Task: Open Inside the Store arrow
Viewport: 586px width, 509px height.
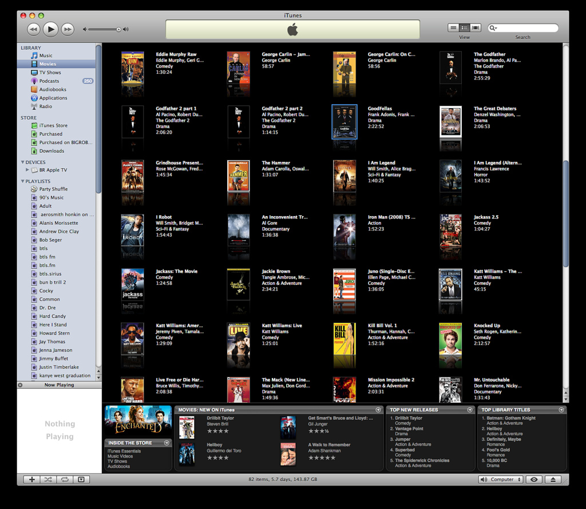Action: pyautogui.click(x=167, y=443)
